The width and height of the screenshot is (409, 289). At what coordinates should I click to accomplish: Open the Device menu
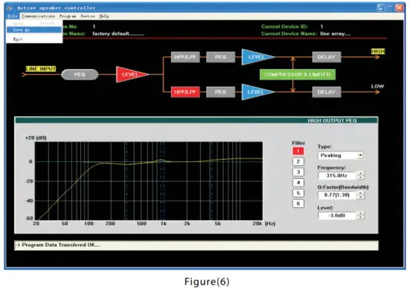pos(88,16)
